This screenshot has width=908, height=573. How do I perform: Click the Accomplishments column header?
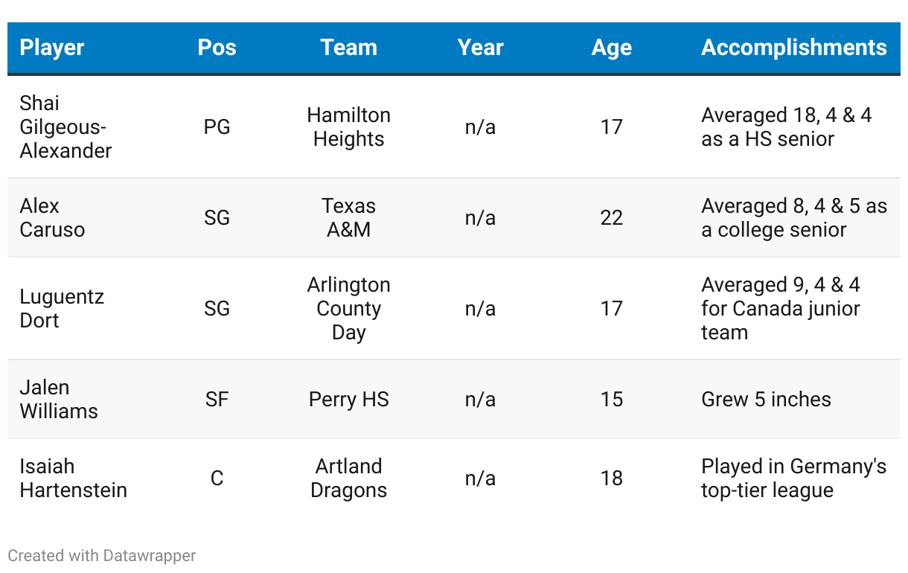tap(794, 48)
